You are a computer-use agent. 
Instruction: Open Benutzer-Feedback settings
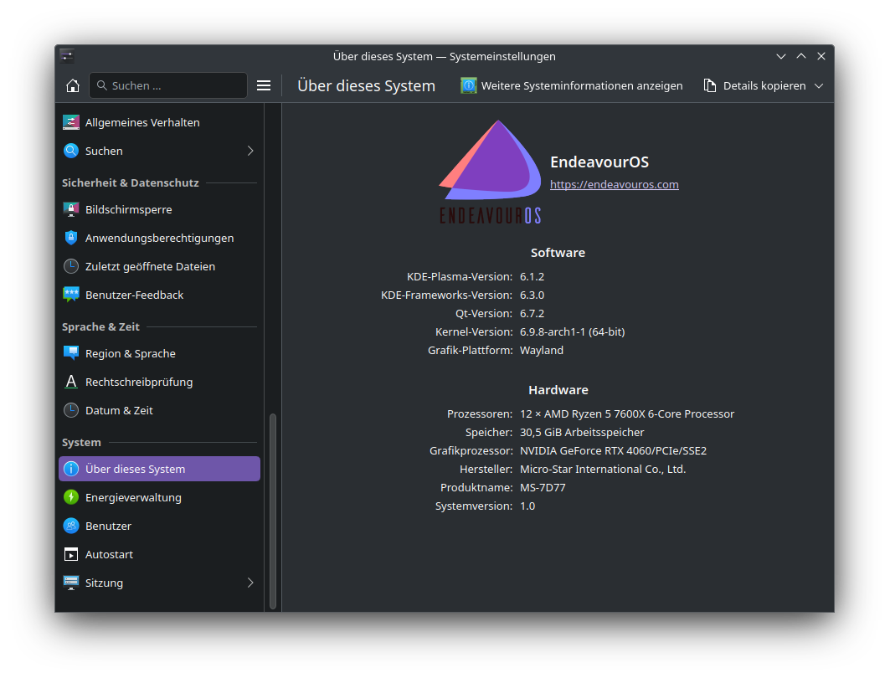click(x=159, y=295)
